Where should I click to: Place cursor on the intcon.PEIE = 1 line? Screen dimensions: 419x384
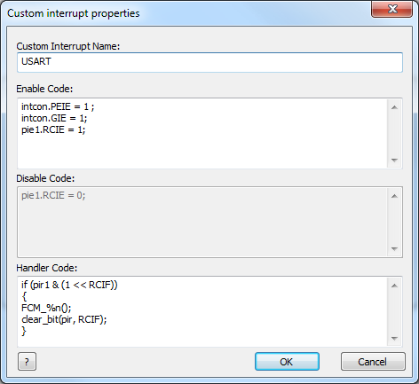click(58, 106)
